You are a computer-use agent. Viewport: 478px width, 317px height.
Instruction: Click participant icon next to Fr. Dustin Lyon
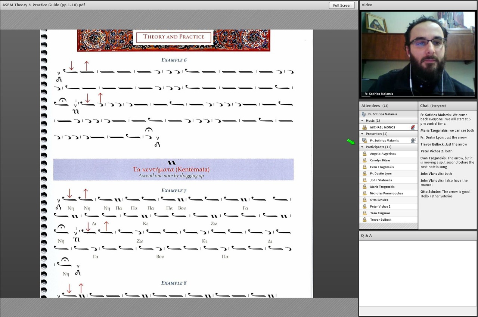365,173
